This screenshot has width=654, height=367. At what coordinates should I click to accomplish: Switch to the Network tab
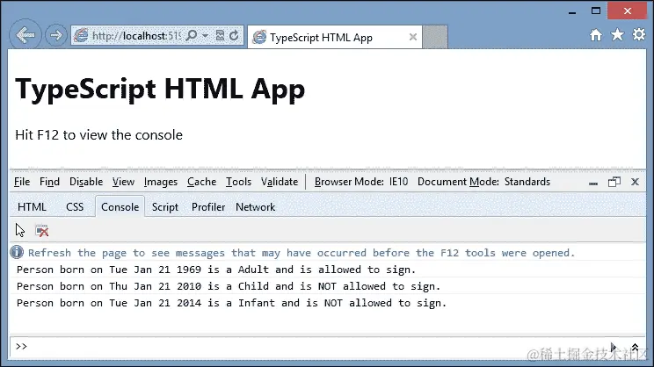point(255,207)
